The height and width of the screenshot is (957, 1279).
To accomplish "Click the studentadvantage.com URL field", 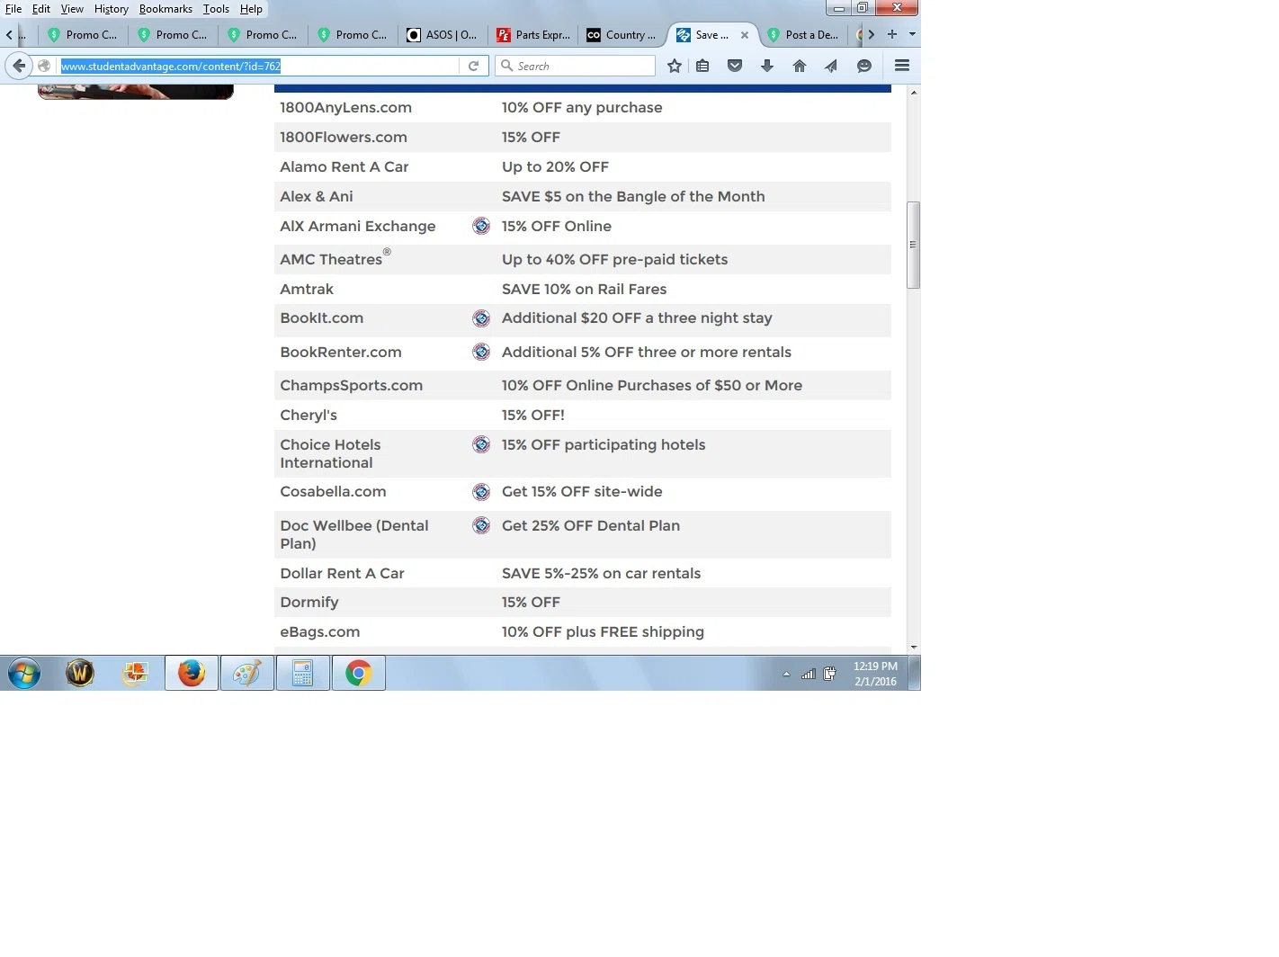I will (x=259, y=66).
